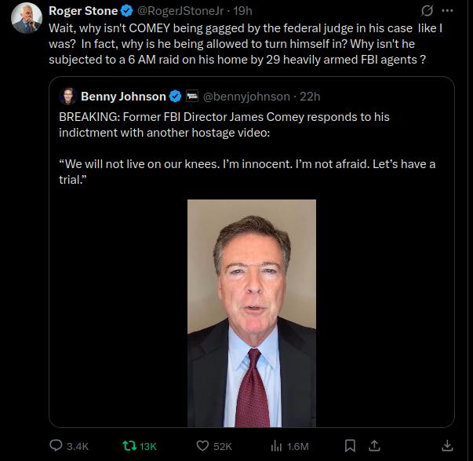The image size is (473, 461).
Task: Click the 22h quoted post timestamp
Action: (310, 97)
